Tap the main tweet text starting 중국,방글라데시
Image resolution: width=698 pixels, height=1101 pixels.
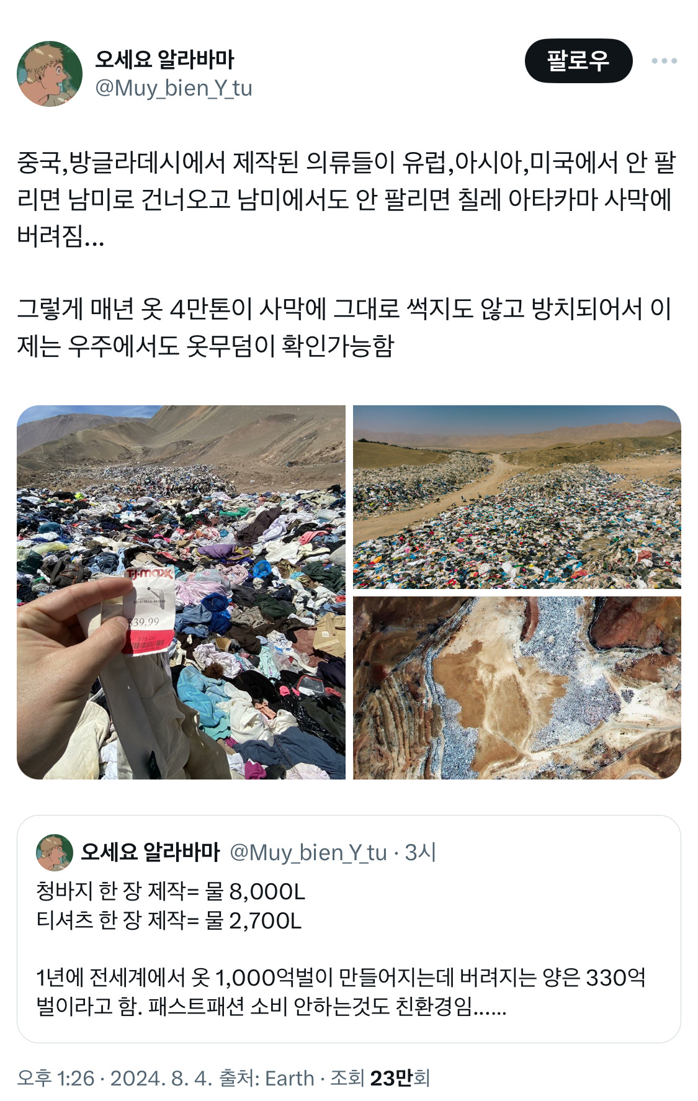pyautogui.click(x=346, y=199)
